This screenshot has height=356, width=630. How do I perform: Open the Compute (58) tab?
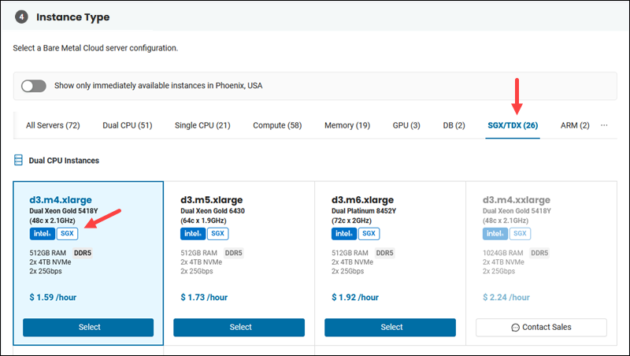pyautogui.click(x=277, y=125)
